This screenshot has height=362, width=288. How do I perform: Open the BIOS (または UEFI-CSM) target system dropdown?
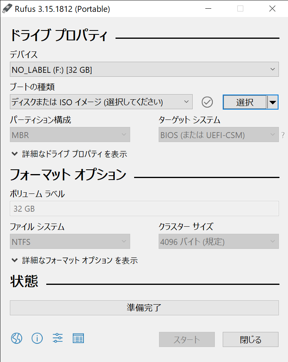[218, 135]
